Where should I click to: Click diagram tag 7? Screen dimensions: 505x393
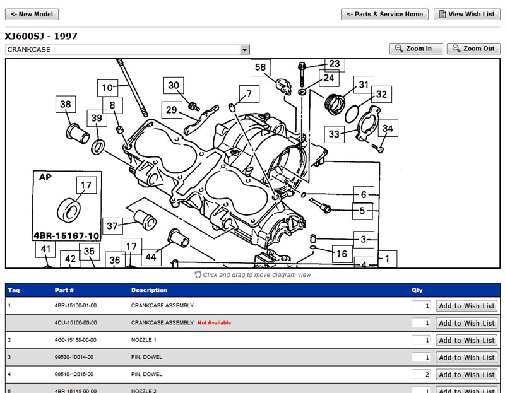point(249,94)
